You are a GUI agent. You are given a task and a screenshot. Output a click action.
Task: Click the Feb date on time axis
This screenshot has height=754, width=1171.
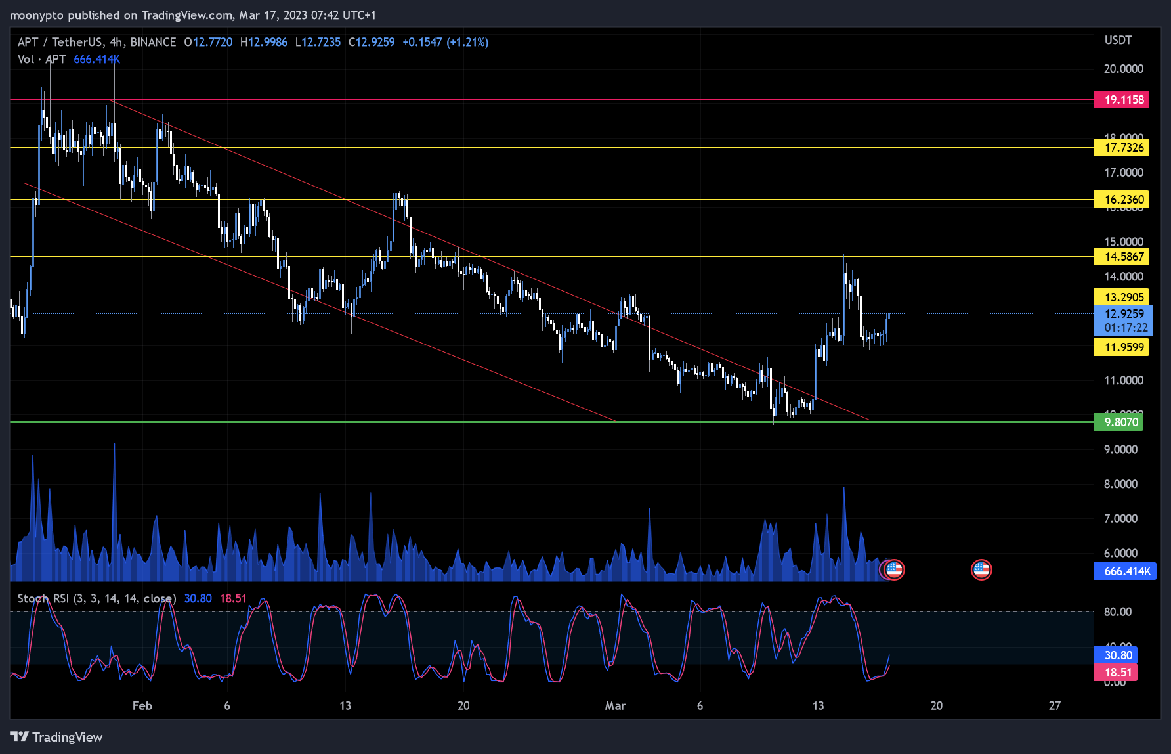[142, 705]
